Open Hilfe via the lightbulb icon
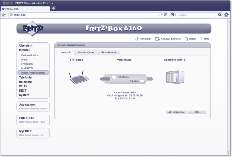232x157 pixels. [x=201, y=39]
